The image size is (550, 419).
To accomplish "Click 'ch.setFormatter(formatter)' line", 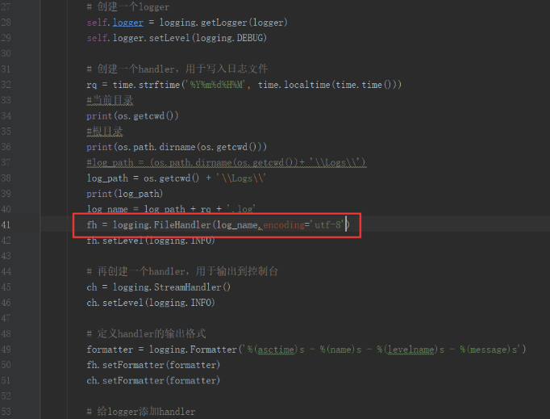I will (x=153, y=380).
